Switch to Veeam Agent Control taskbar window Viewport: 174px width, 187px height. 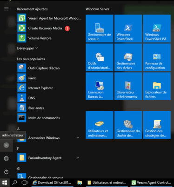tap(151, 182)
